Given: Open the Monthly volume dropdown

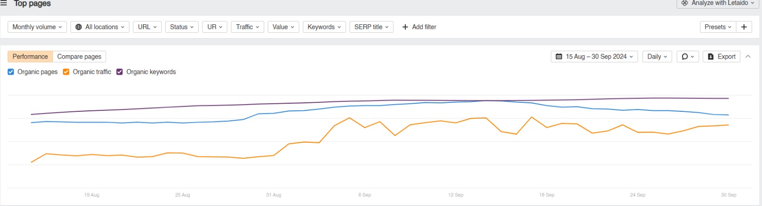Looking at the screenshot, I should tap(37, 27).
